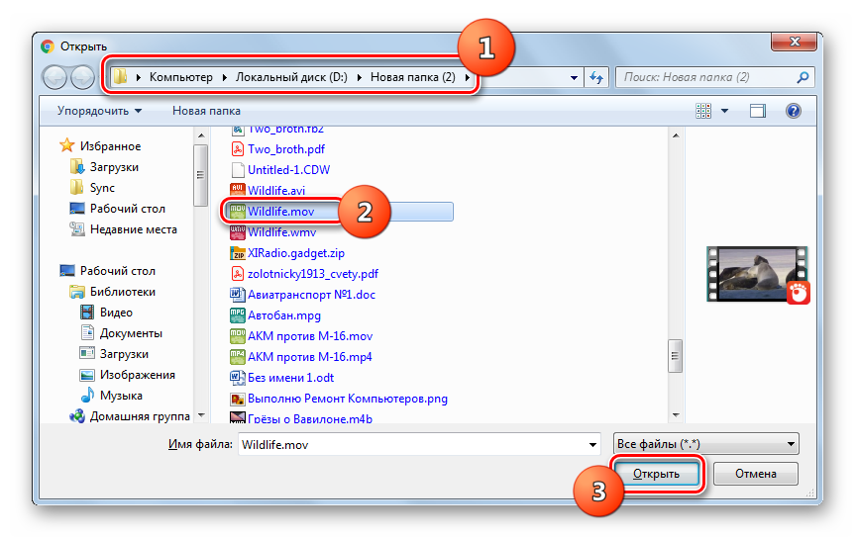The image size is (856, 538).
Task: Select Two_broth.pdf file
Action: coord(284,149)
